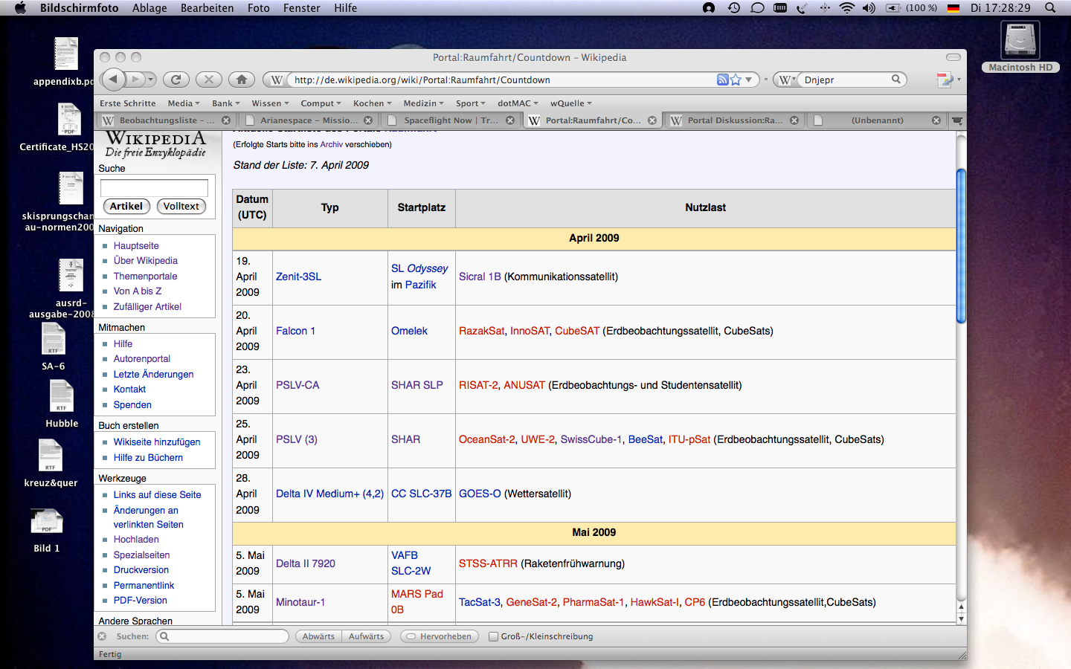Open the Macintosh HD drive icon
This screenshot has width=1071, height=669.
1020,41
